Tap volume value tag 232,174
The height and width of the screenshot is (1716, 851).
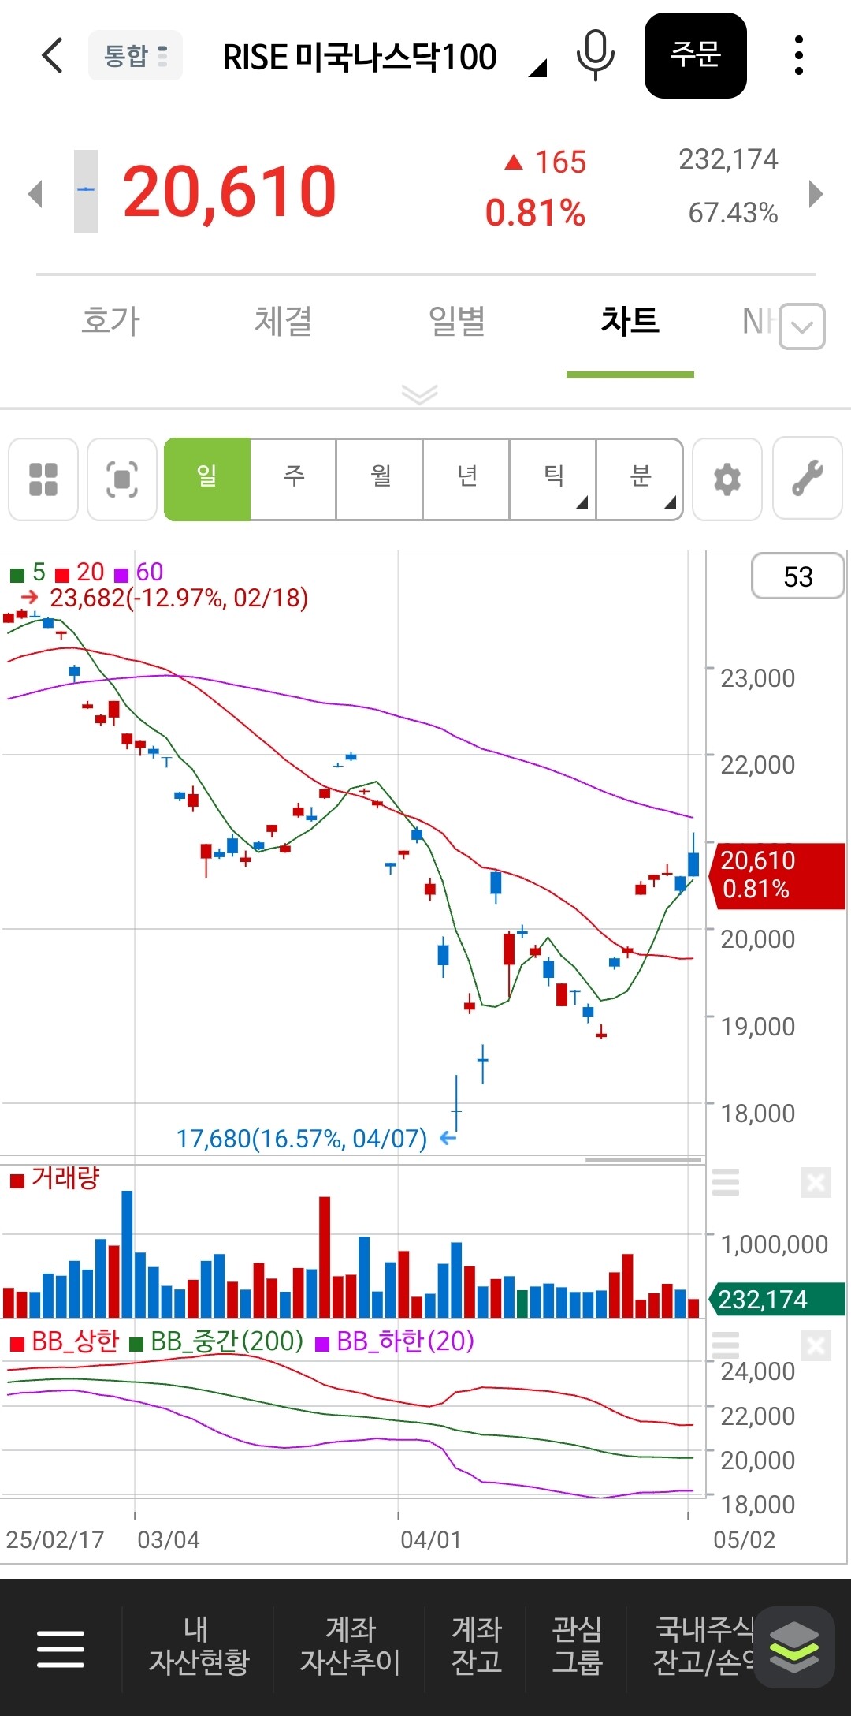coord(777,1299)
